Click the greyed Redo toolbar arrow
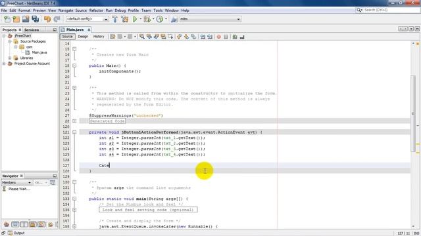421x236 pixels. pos(57,19)
